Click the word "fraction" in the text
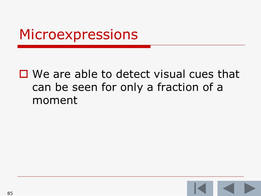Screen dimensions: 261x196 coord(178,87)
